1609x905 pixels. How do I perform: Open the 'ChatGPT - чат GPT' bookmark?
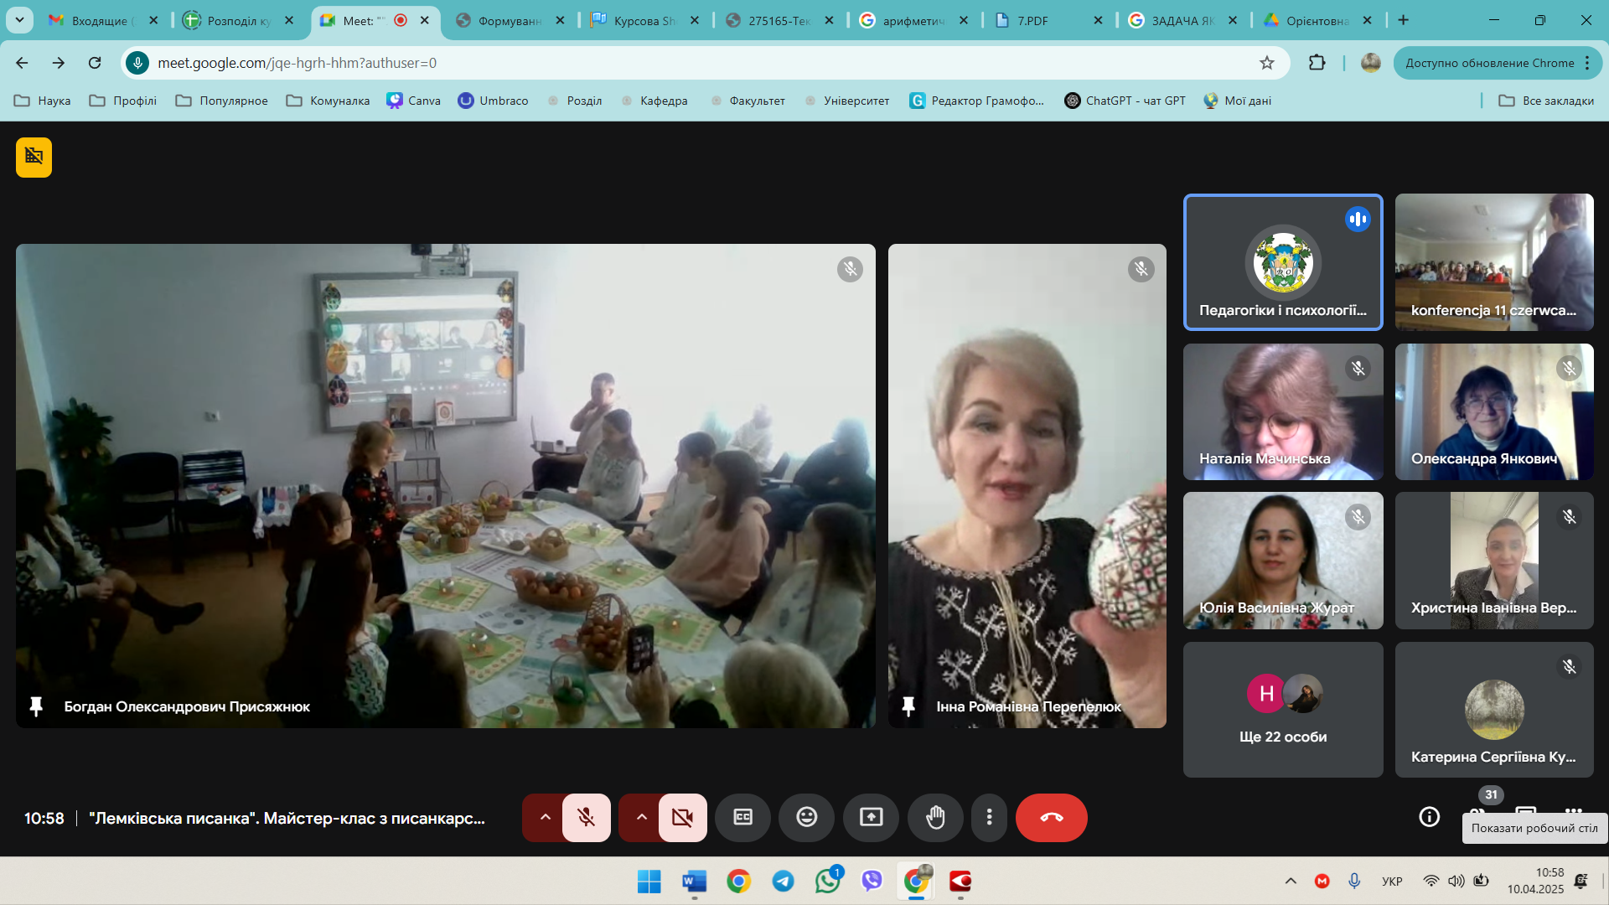1125,101
